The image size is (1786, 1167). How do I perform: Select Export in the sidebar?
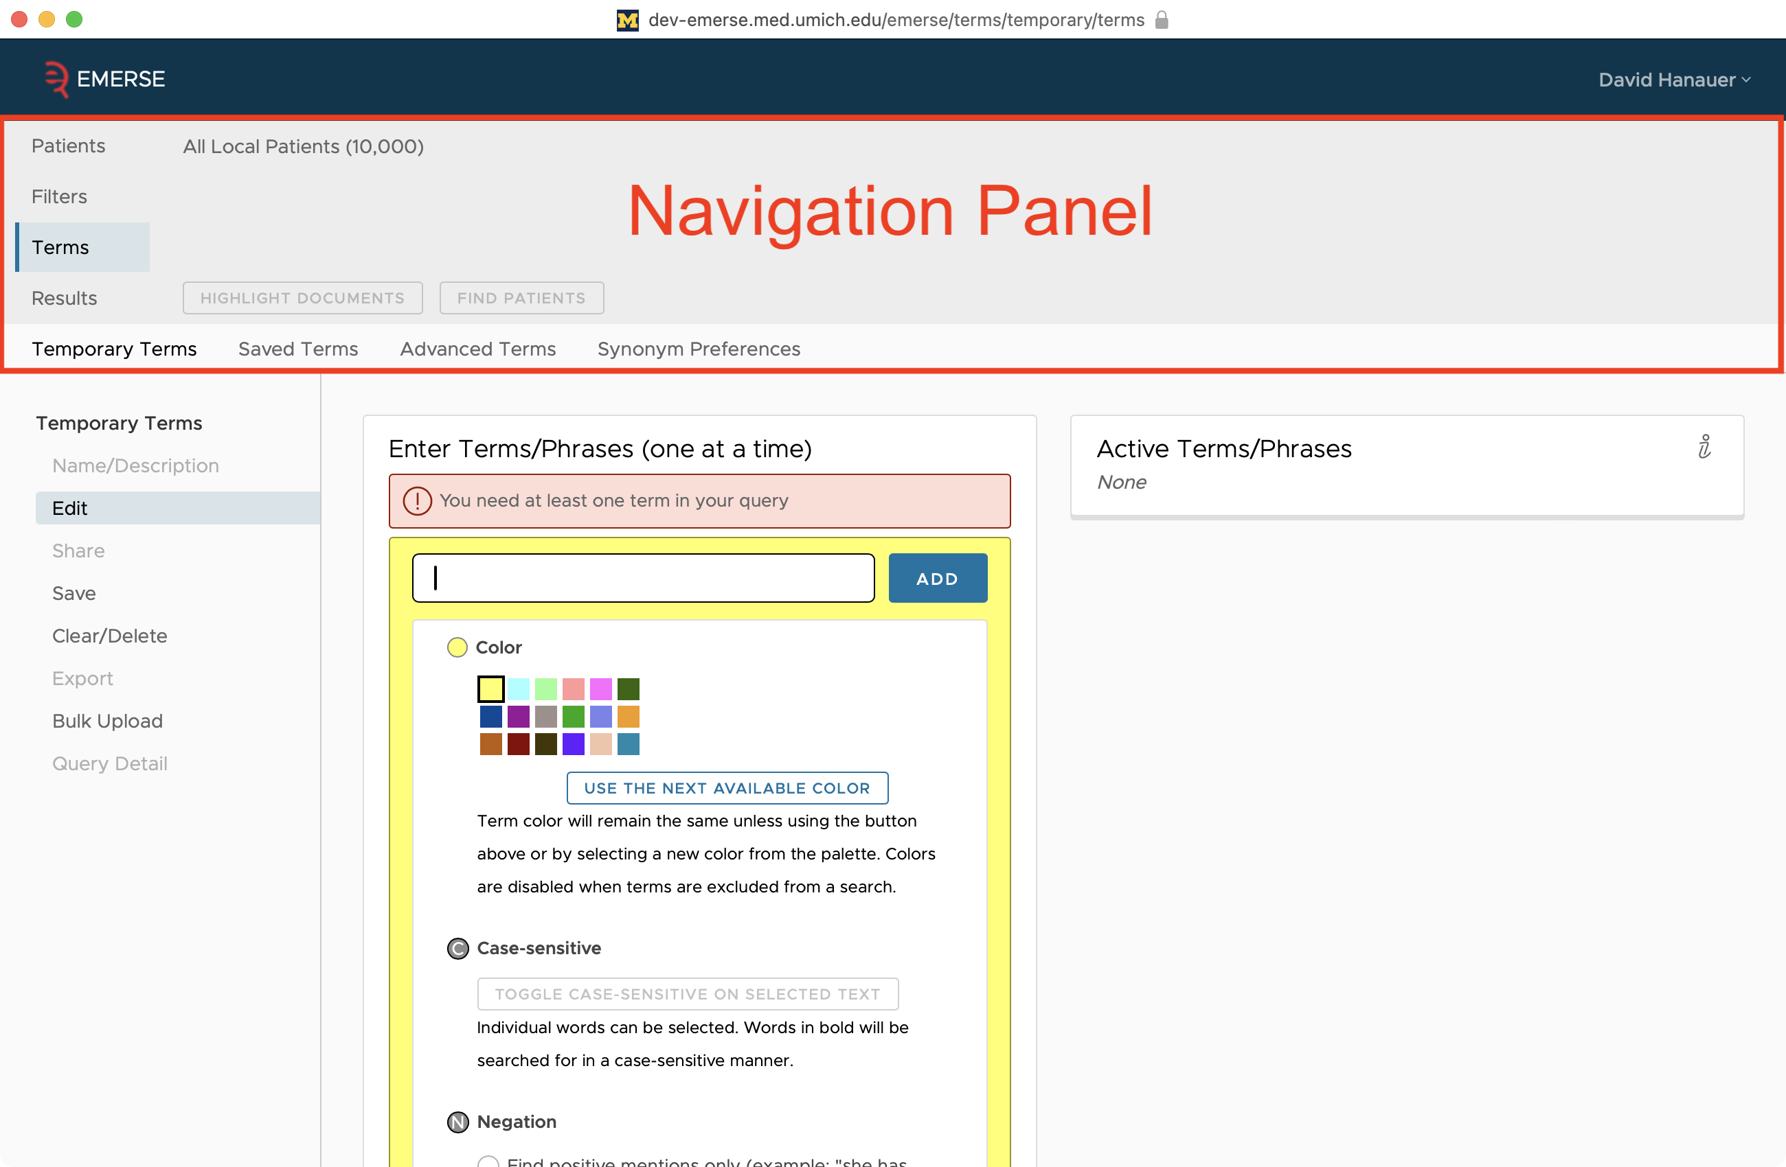click(x=82, y=679)
